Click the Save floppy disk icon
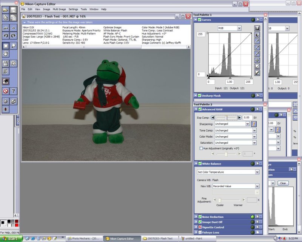Image resolution: width=302 pixels, height=242 pixels. (x=13, y=10)
